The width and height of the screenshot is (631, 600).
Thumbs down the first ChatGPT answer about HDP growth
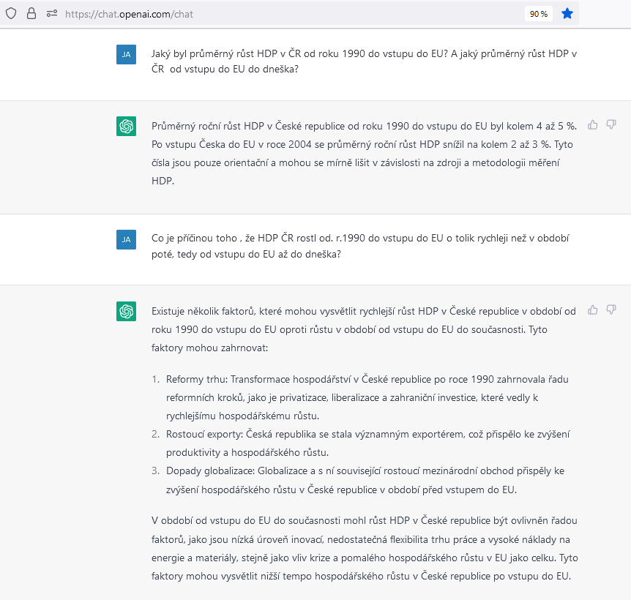[611, 124]
